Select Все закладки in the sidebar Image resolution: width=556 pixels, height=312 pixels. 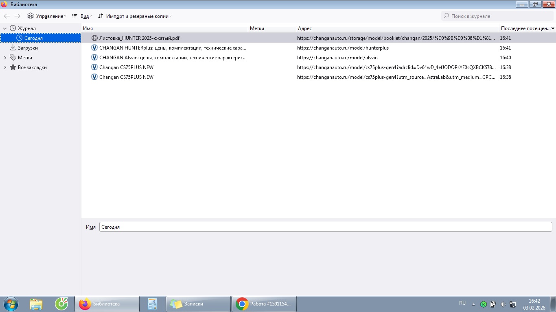click(32, 67)
